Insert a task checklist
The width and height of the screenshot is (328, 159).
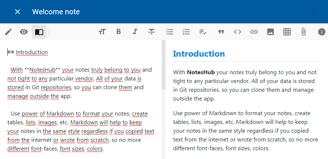point(203,32)
